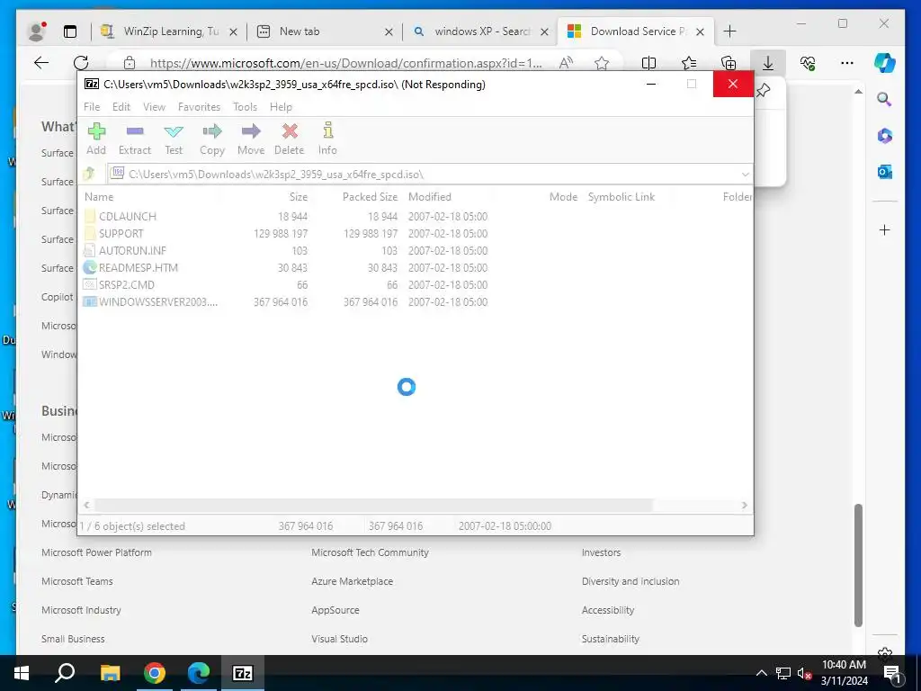Add this page to favorites star
Viewport: 921px width, 691px height.
tap(602, 63)
